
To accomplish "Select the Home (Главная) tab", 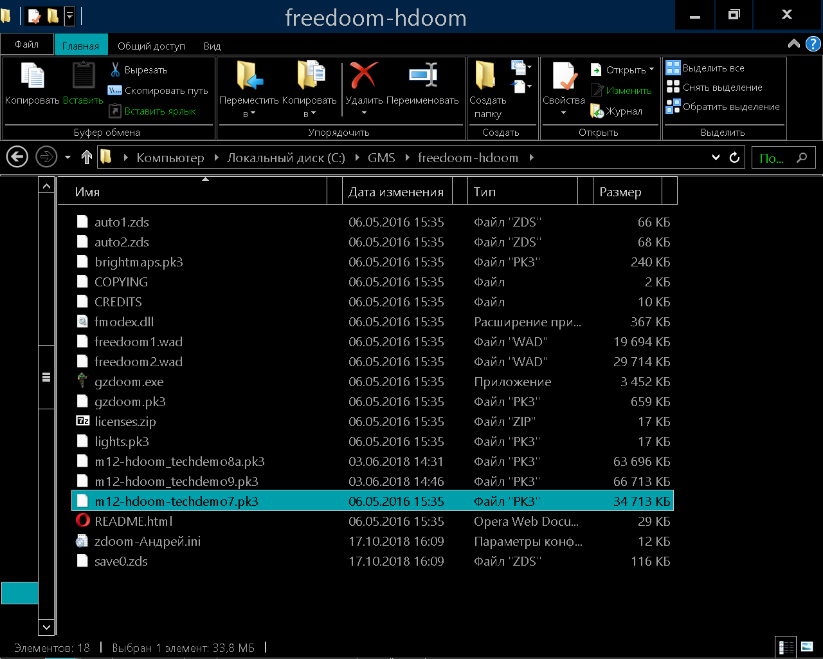I will coord(80,46).
